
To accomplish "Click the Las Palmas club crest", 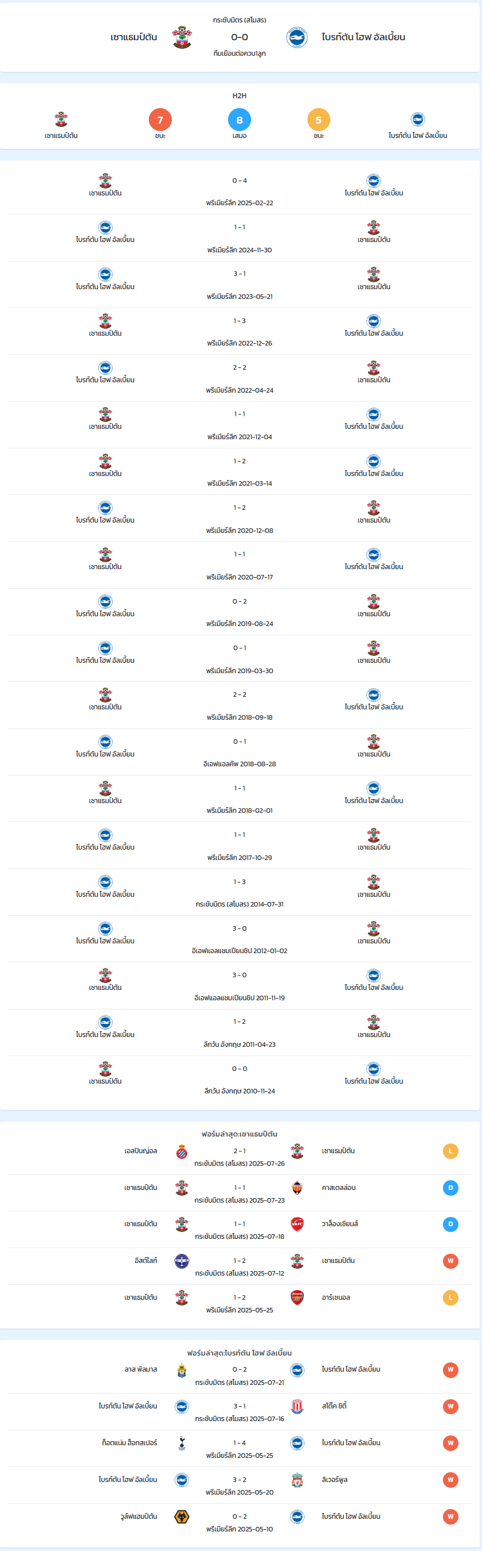I will point(182,1369).
